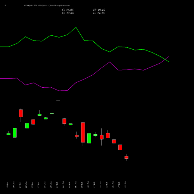This screenshot has width=194, height=194.
Task: Click the open value O: 17.55
Action: [68, 13]
